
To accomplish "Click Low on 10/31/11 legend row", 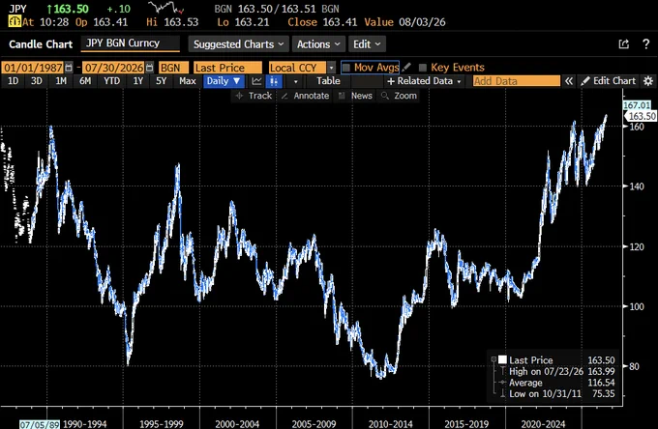I will [557, 394].
